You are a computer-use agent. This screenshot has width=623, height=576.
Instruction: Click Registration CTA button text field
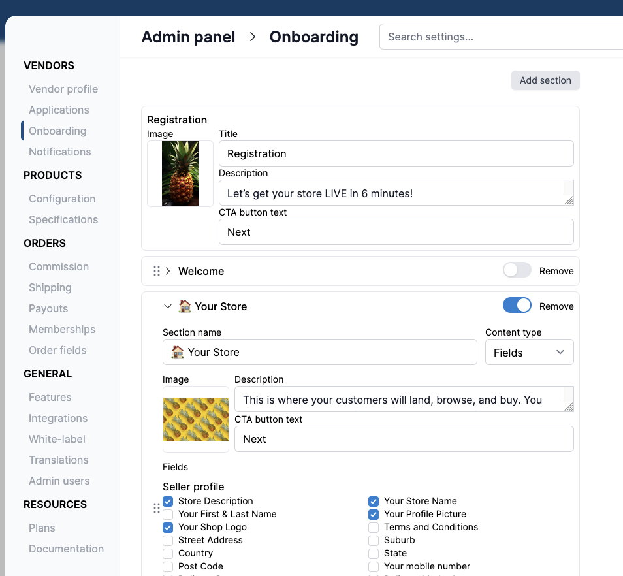(396, 232)
